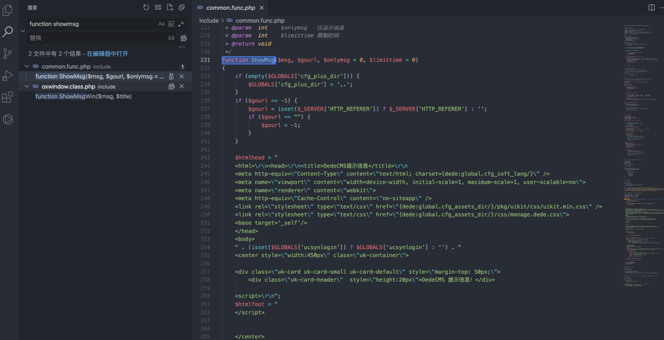Collapse all search results
This screenshot has height=340, width=664.
(x=181, y=7)
